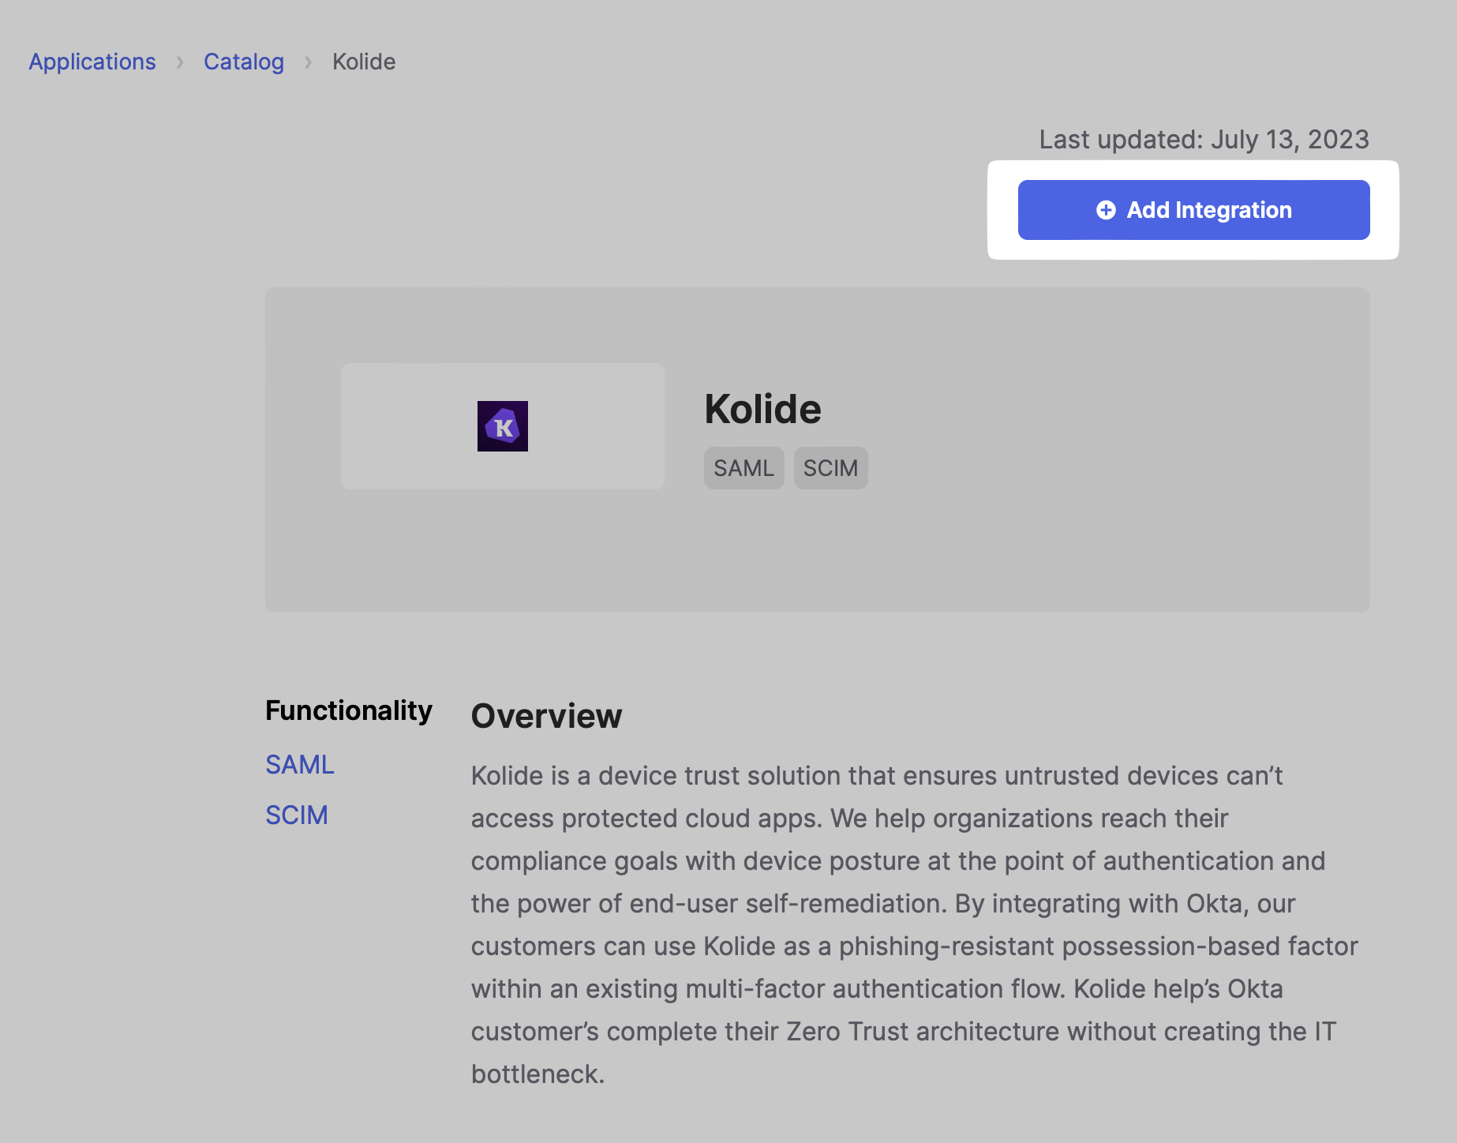Click the Functionality sidebar heading
This screenshot has width=1457, height=1143.
(x=349, y=710)
